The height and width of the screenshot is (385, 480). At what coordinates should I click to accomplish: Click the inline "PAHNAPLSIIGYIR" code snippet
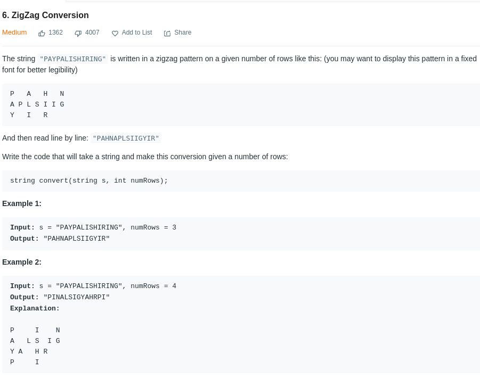click(x=126, y=138)
